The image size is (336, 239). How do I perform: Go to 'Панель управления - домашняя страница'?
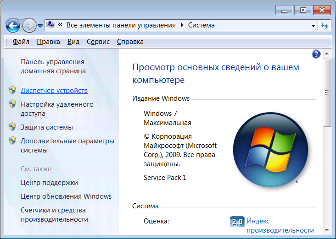click(x=55, y=66)
